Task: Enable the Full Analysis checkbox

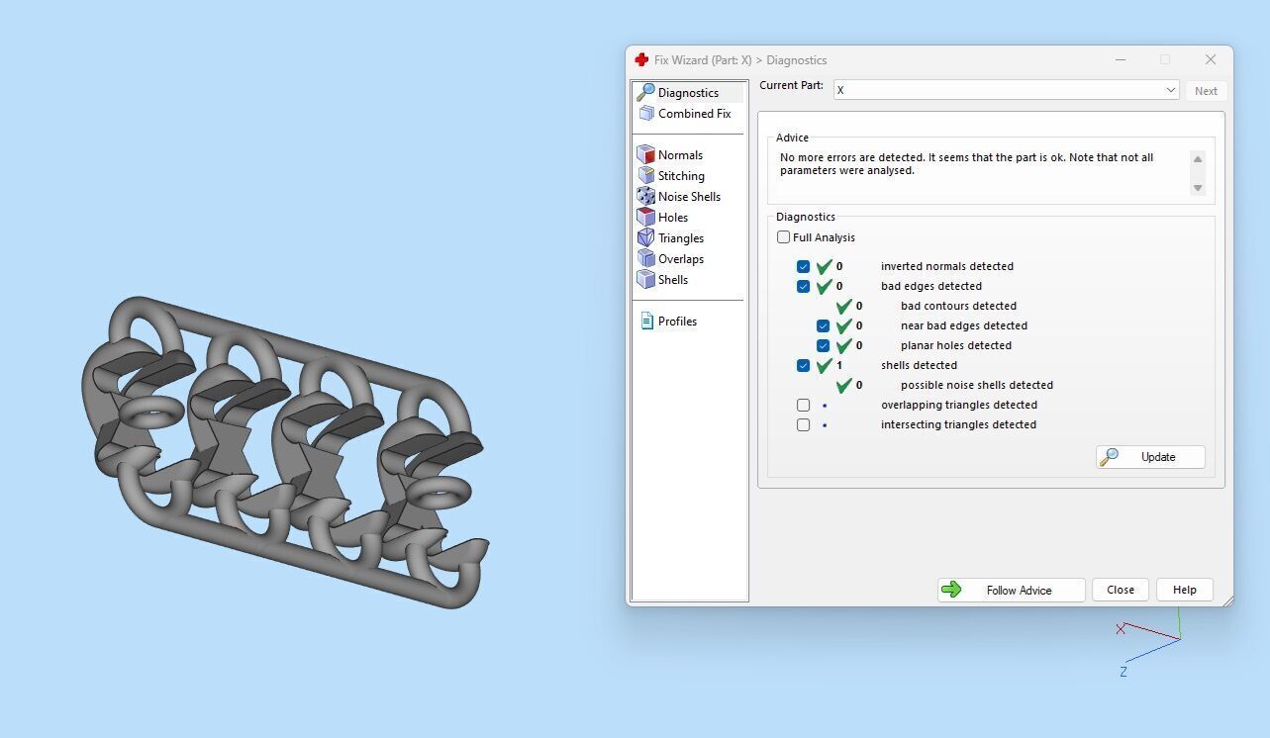Action: pos(783,237)
